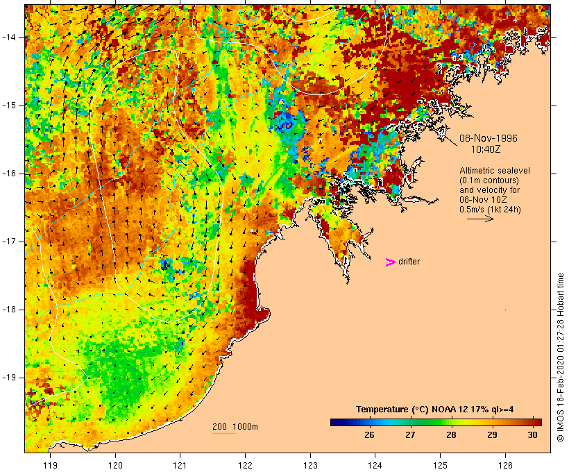Click the date text '08-Nov-1996'
The width and height of the screenshot is (569, 472).
pyautogui.click(x=489, y=138)
